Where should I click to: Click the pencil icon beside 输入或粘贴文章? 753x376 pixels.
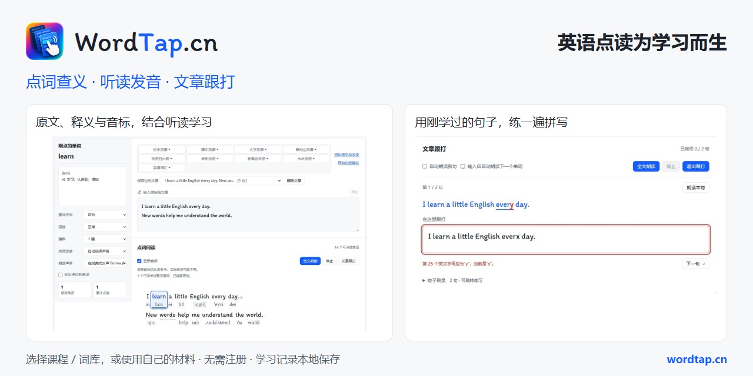pyautogui.click(x=139, y=192)
